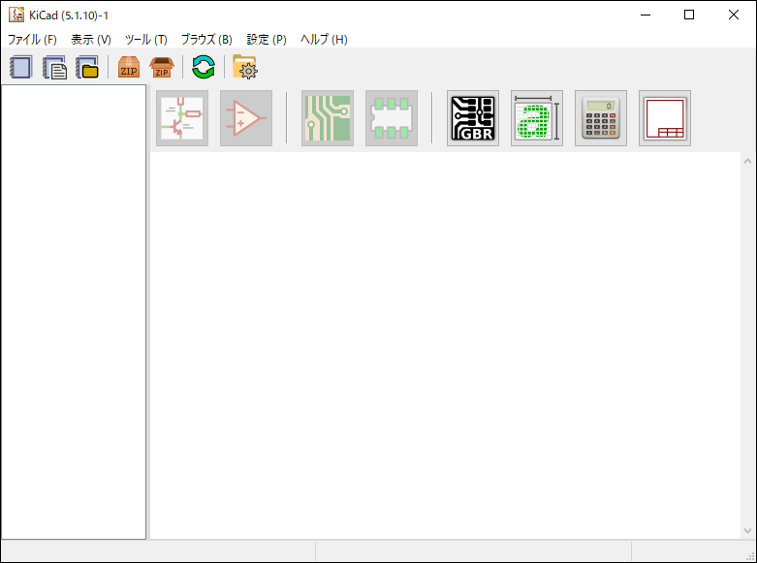Create new project from template icon
757x563 pixels.
54,67
